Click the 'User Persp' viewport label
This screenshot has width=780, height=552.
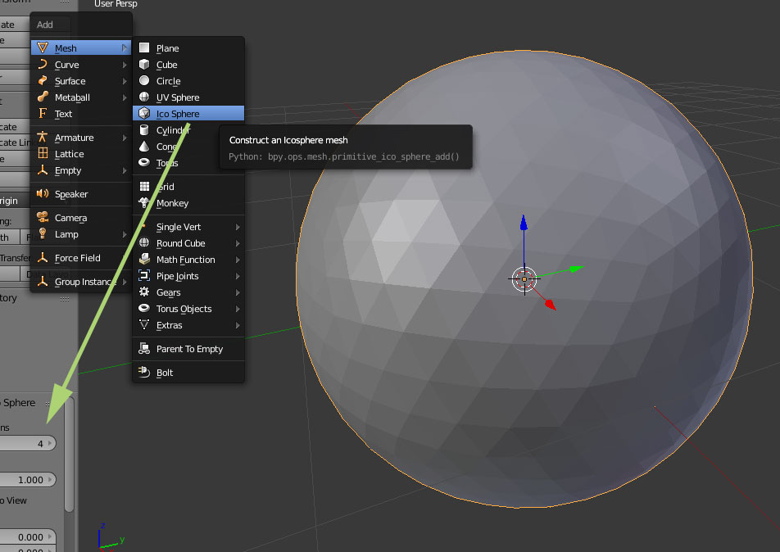[116, 4]
